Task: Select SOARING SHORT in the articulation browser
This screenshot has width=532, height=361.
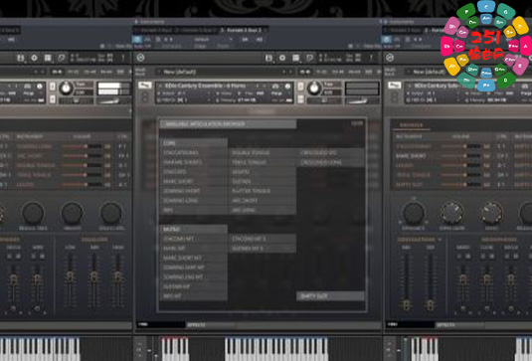Action: coord(193,191)
